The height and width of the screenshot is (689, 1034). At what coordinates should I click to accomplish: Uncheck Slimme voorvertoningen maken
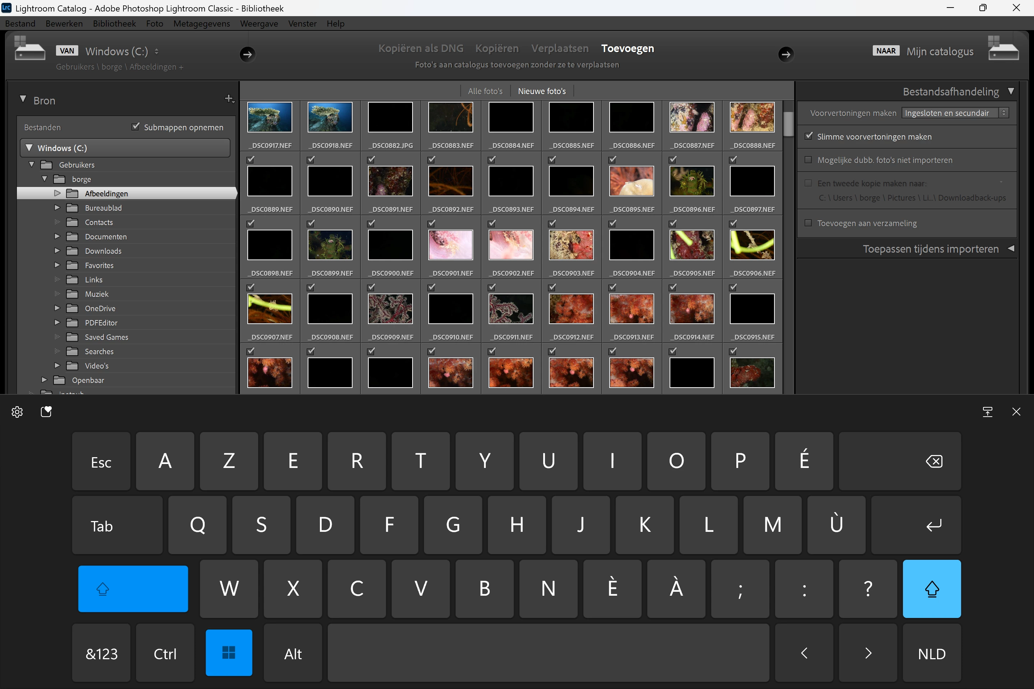point(809,136)
